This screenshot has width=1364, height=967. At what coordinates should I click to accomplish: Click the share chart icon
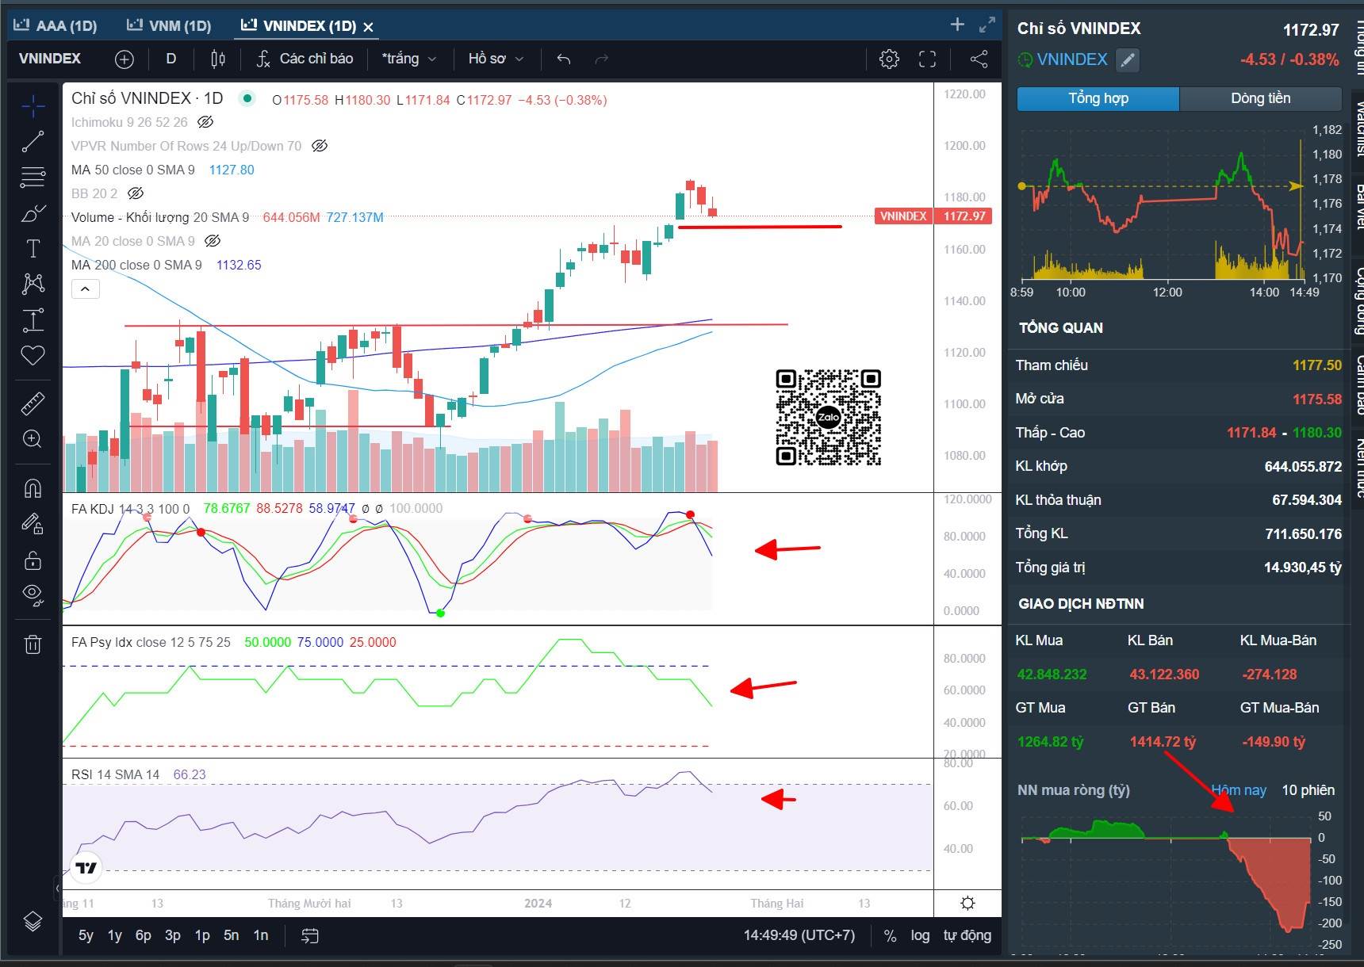pyautogui.click(x=979, y=59)
